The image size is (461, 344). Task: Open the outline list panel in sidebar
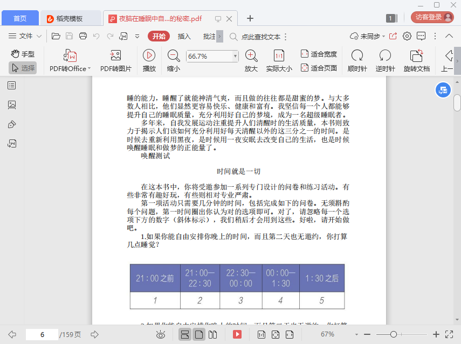(x=12, y=86)
